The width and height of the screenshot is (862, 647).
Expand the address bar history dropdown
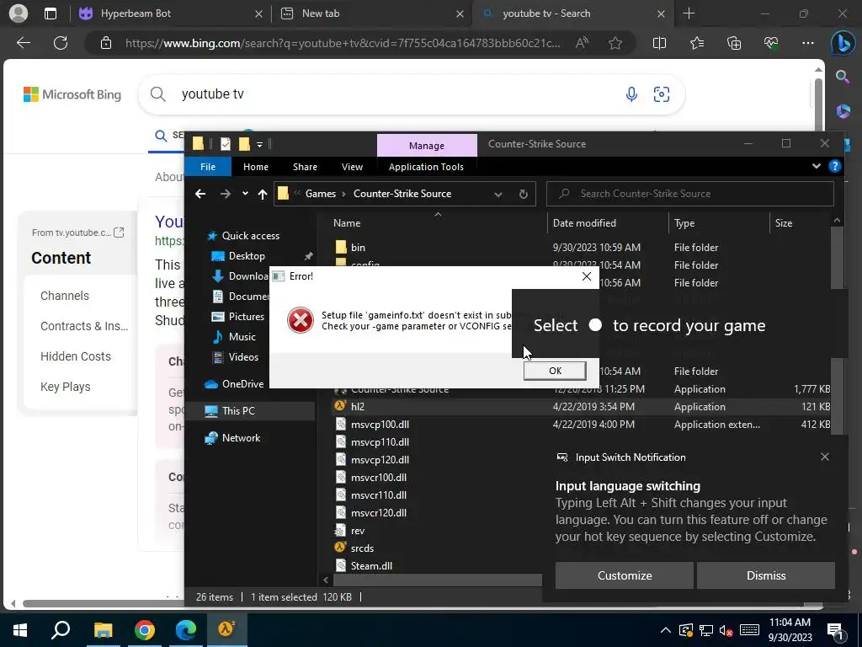tap(498, 195)
